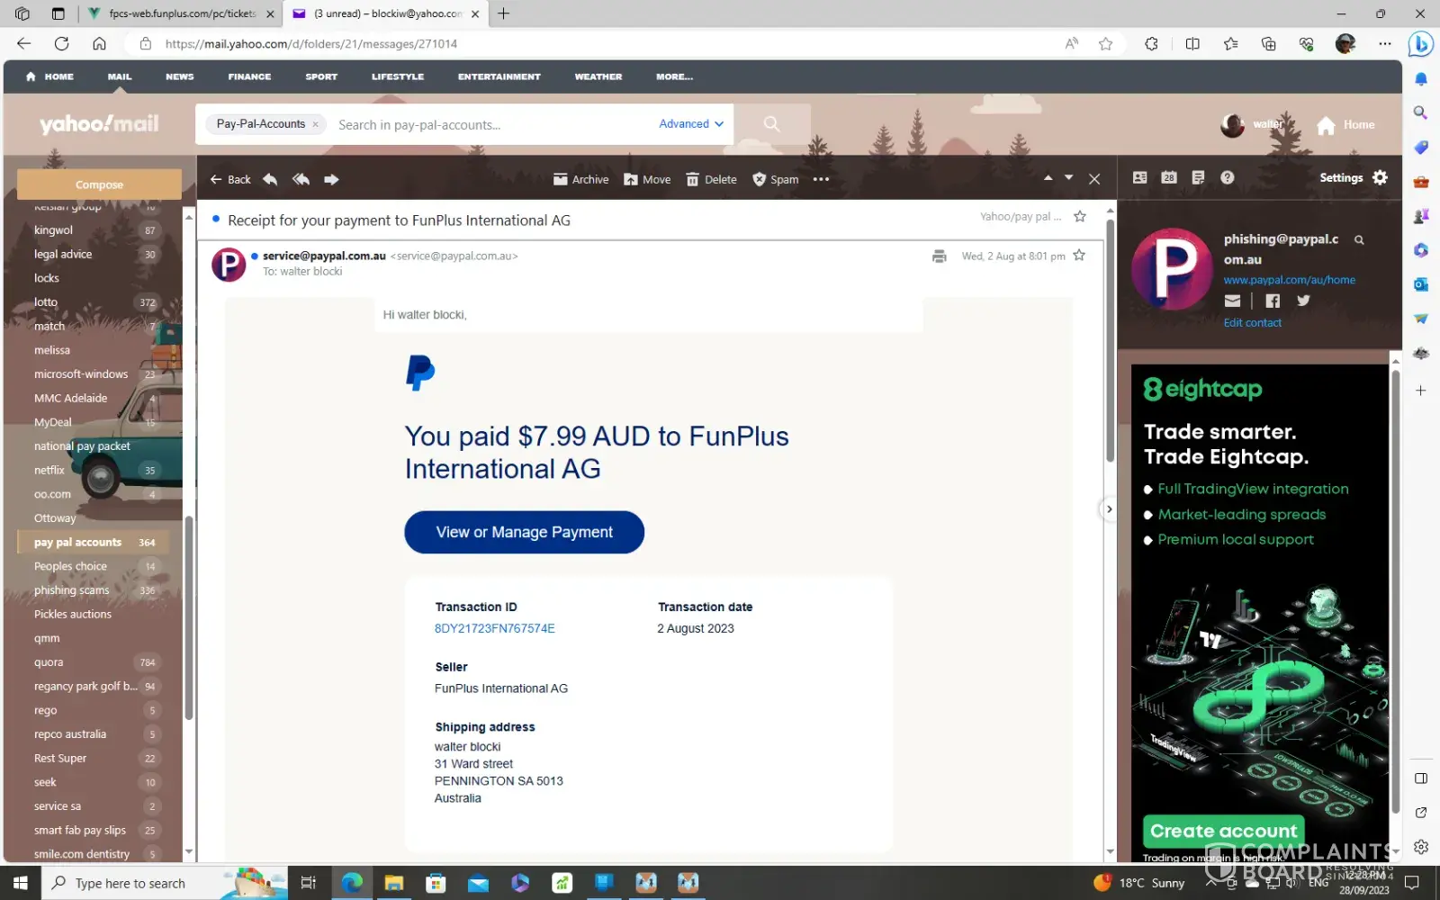1440x900 pixels.
Task: Click the View or Manage Payment button
Action: 524,532
